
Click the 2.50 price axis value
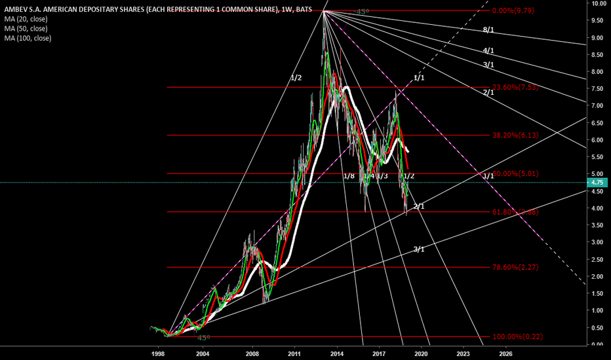coord(599,259)
